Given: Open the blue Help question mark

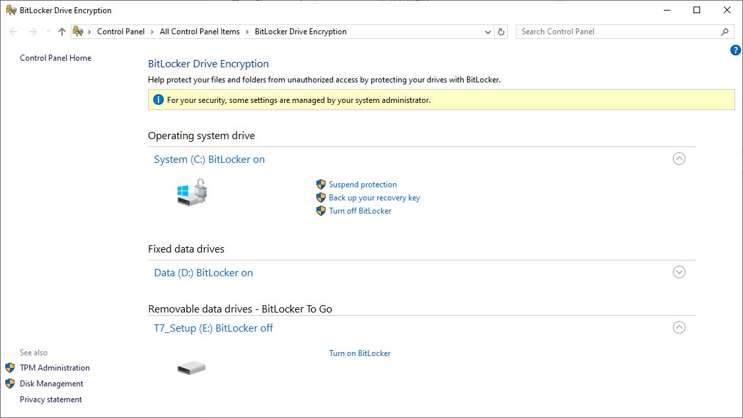Looking at the screenshot, I should (736, 50).
